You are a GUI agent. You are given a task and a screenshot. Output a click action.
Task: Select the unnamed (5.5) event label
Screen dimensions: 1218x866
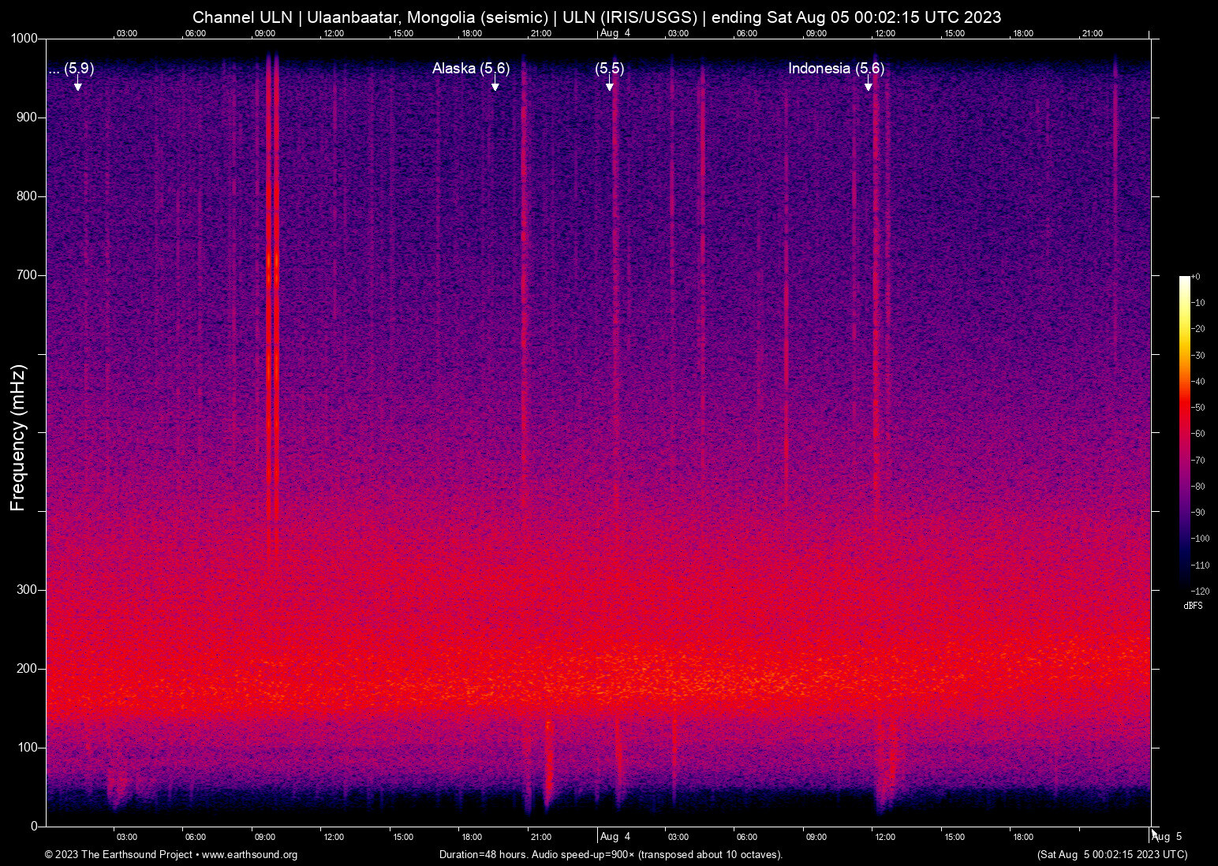point(610,69)
